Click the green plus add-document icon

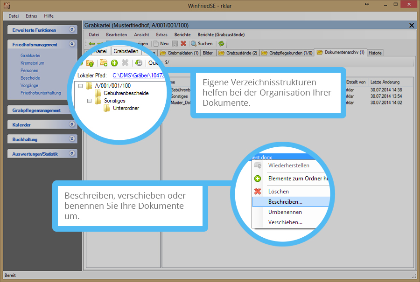(x=114, y=63)
